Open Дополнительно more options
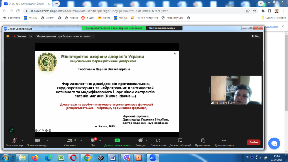The image size is (288, 162). 224,142
